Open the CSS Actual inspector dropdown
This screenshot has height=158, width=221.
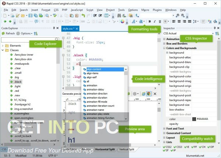(x=213, y=33)
